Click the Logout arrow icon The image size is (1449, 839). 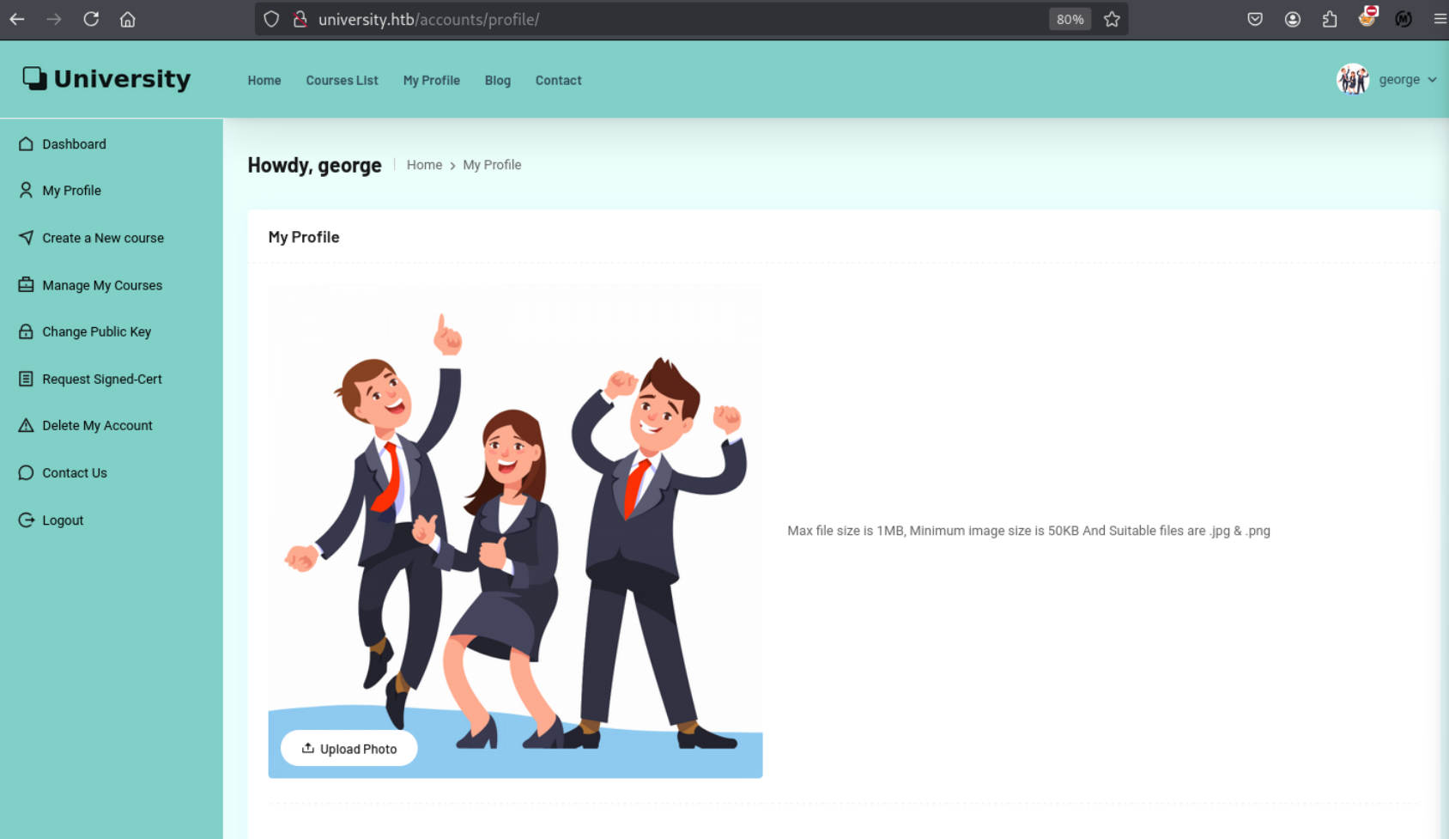coord(26,520)
